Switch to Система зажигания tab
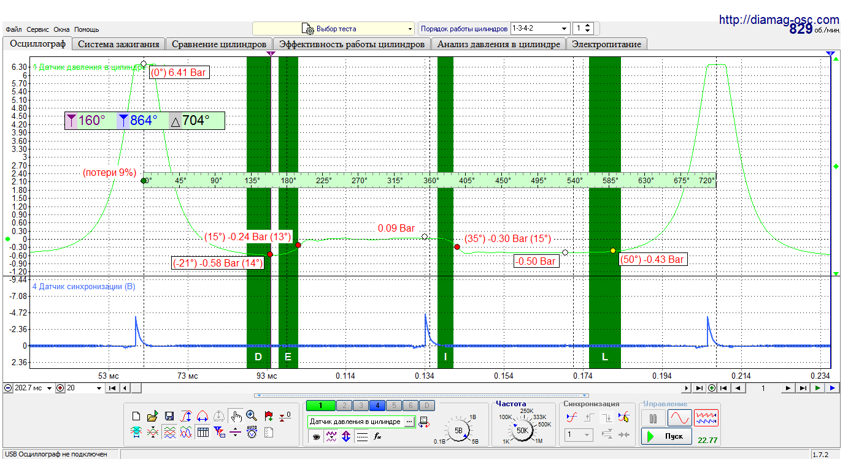848x462 pixels. 119,44
